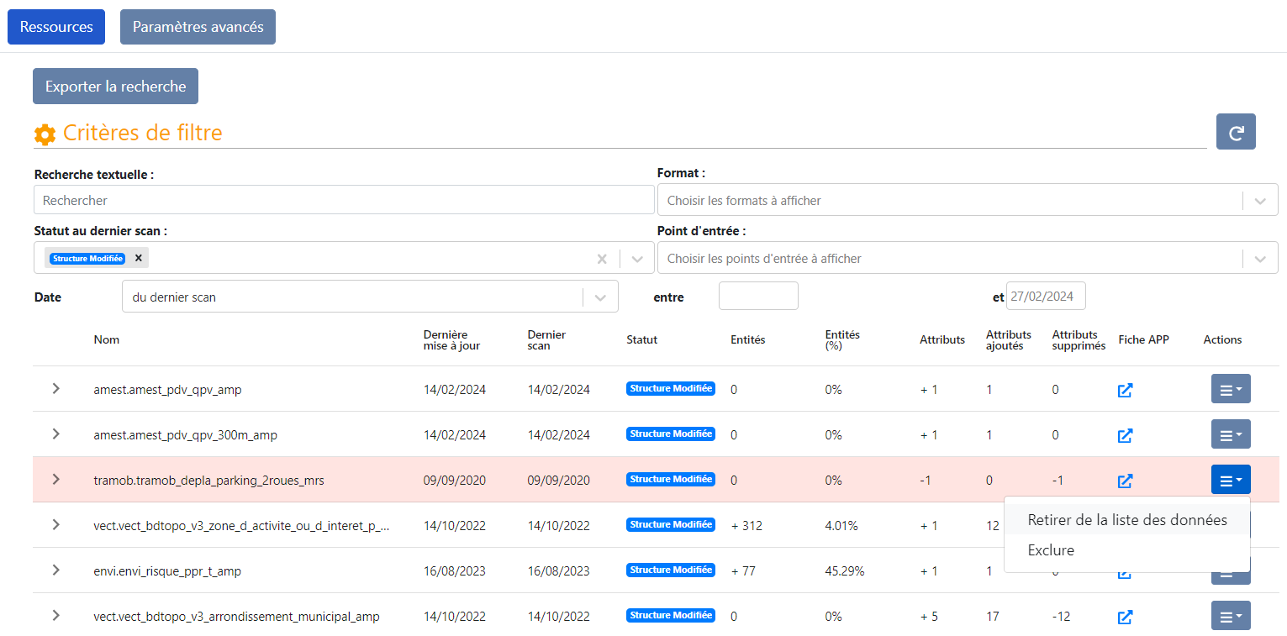Open the Format dropdown arrow

click(x=1260, y=201)
